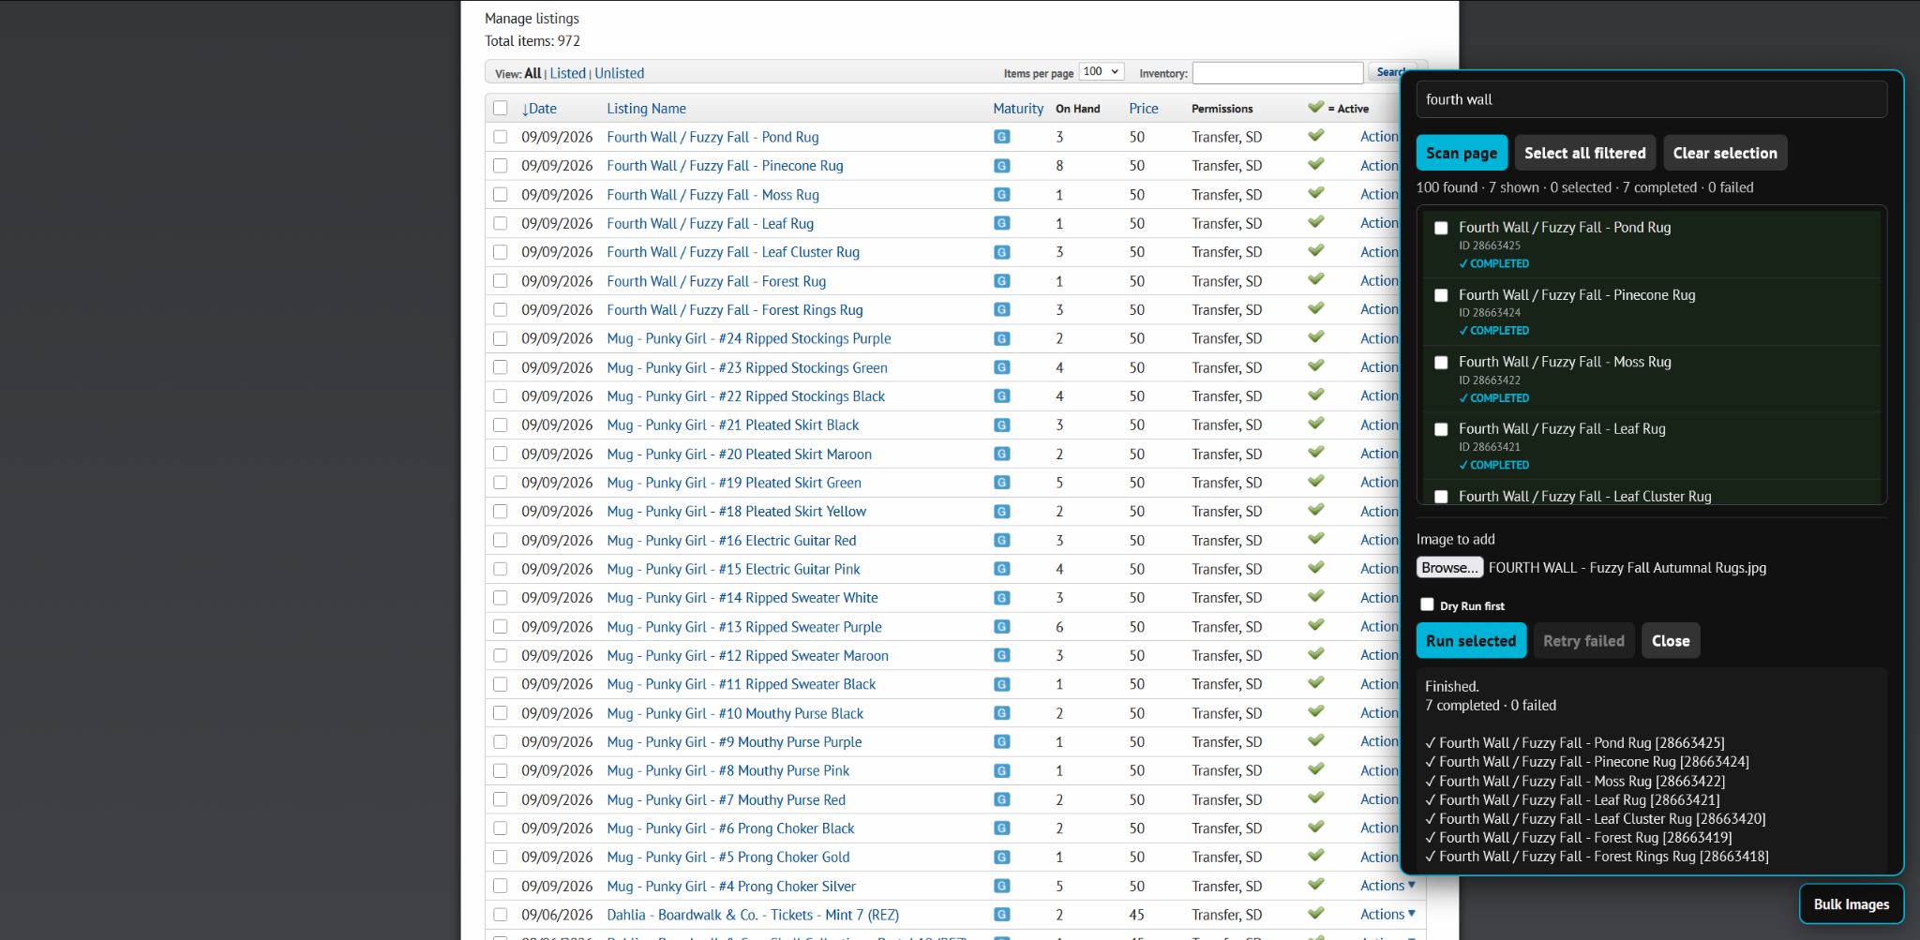Image resolution: width=1920 pixels, height=940 pixels.
Task: Click Clear selection button
Action: click(1725, 153)
